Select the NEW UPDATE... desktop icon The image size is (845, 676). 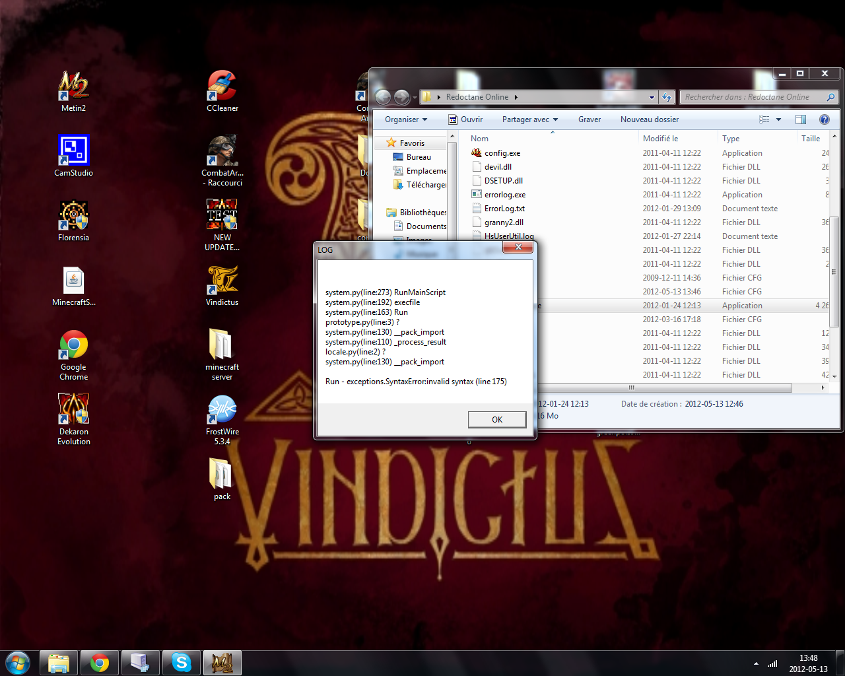222,225
